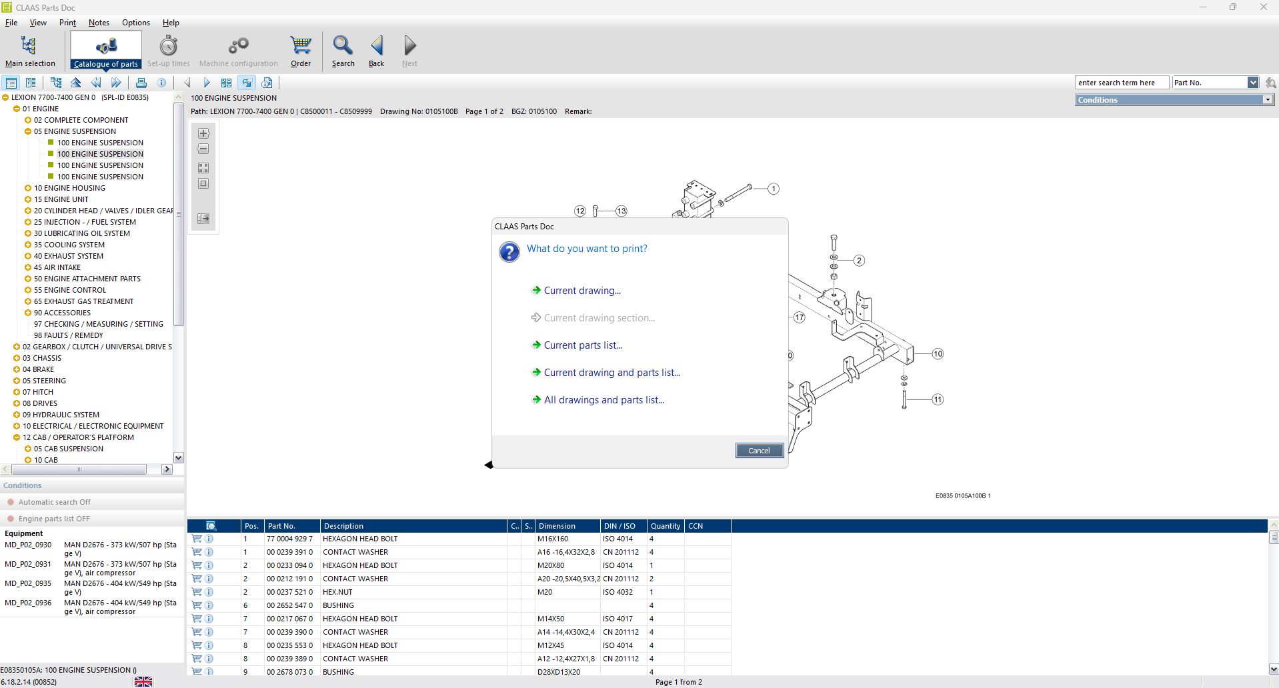Open the Options menu

[x=135, y=23]
